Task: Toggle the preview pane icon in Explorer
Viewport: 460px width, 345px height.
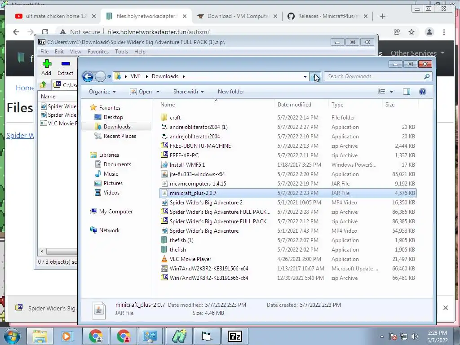Action: click(406, 92)
